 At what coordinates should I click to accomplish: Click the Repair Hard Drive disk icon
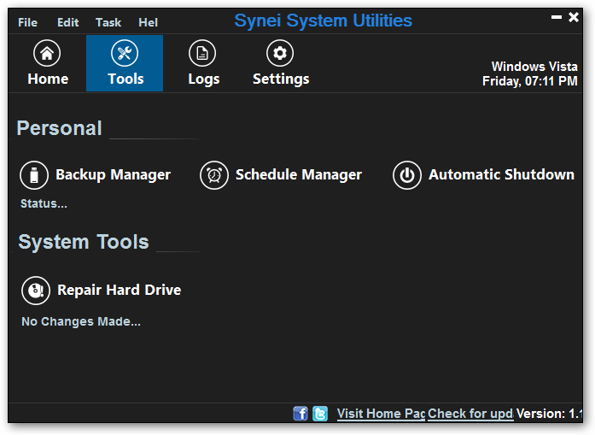coord(36,291)
